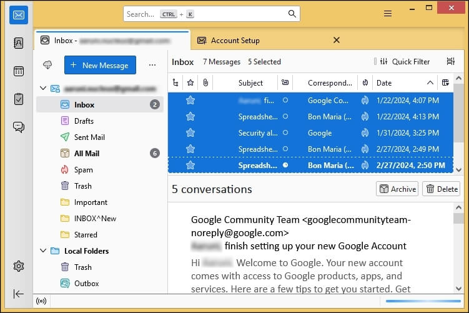Image resolution: width=469 pixels, height=313 pixels.
Task: Select the Sent Mail folder
Action: pyautogui.click(x=89, y=137)
